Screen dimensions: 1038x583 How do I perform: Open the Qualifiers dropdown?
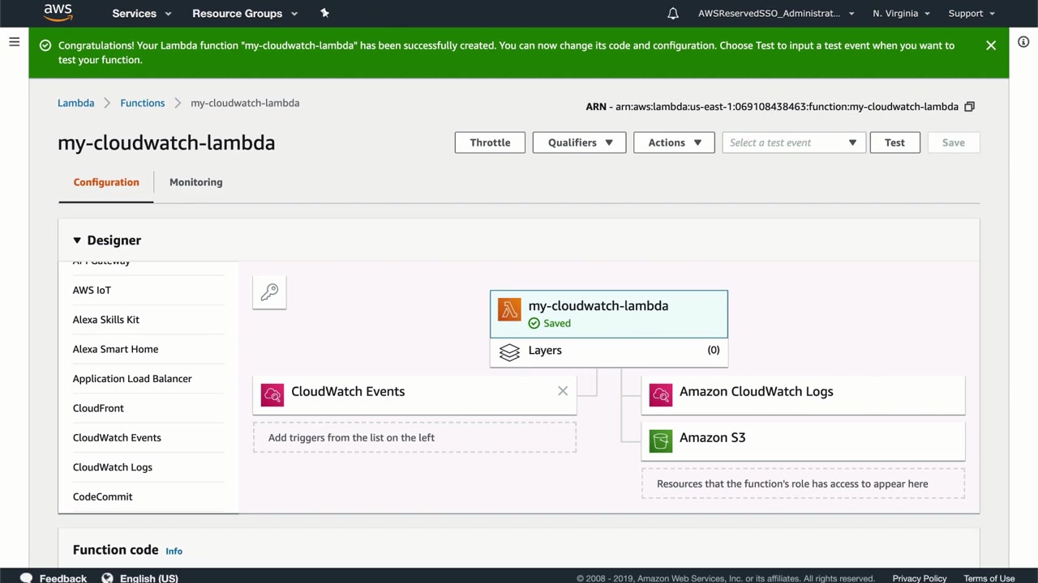click(579, 143)
